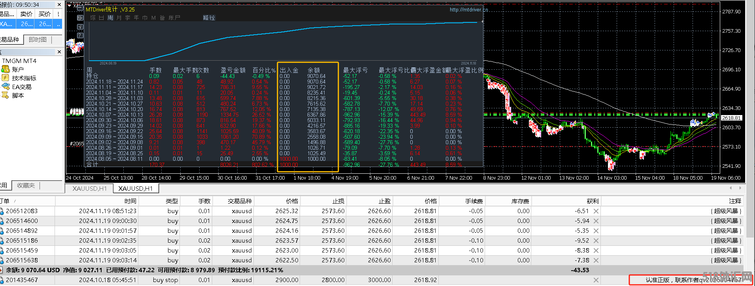This screenshot has width=755, height=286.
Task: Close order 206514892 with its X
Action: (x=596, y=231)
